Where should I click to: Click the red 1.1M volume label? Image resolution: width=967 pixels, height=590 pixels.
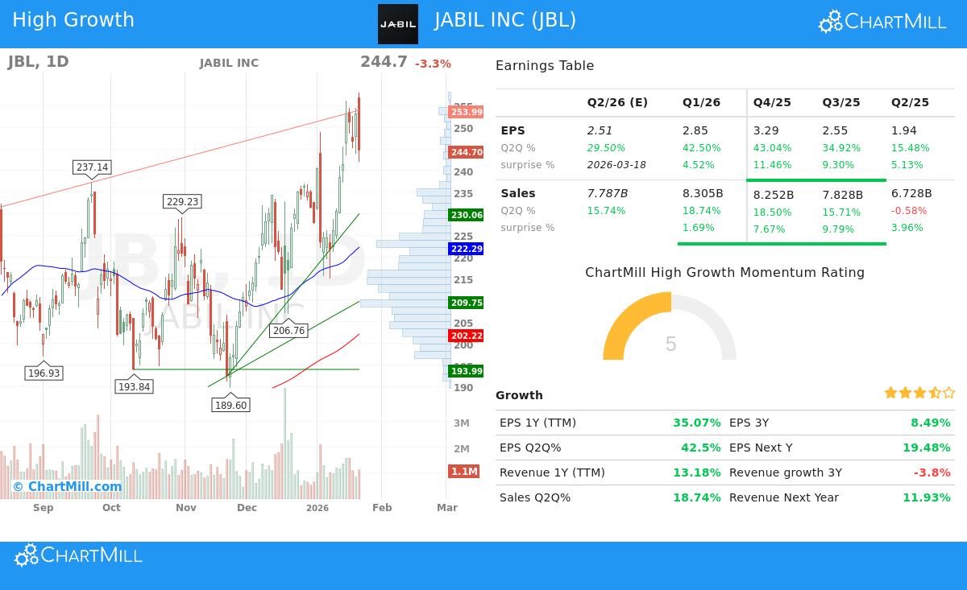tap(464, 472)
